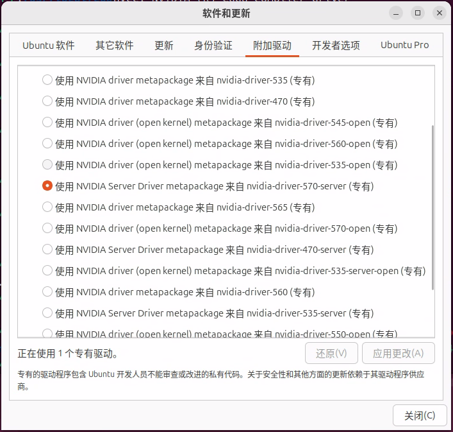
Task: Select nvidia-driver-565 radio option
Action: coord(47,207)
